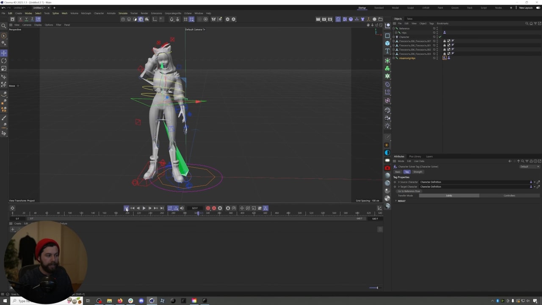
Task: Switch to the Sculpt layout
Action: click(410, 8)
